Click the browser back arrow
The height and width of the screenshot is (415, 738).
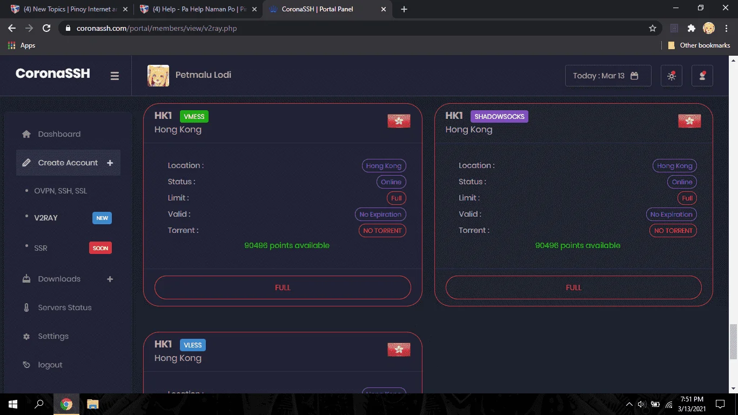[12, 28]
